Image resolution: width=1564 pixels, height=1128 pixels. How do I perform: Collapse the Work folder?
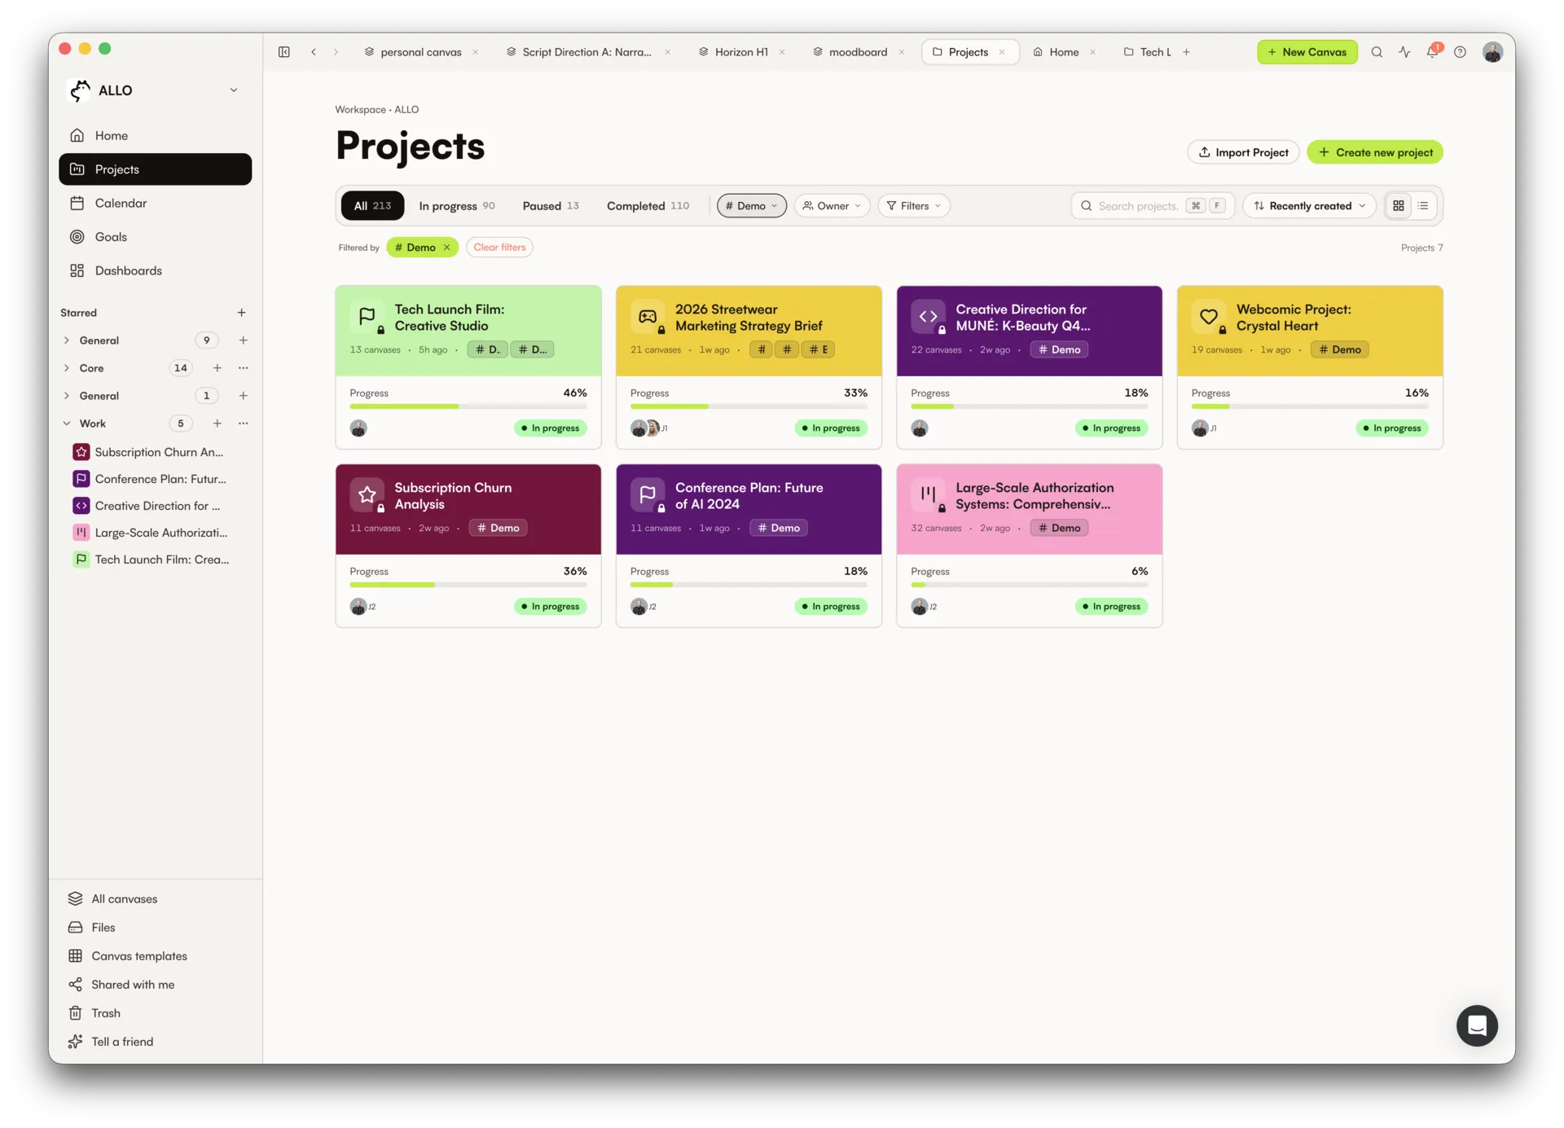click(x=67, y=424)
